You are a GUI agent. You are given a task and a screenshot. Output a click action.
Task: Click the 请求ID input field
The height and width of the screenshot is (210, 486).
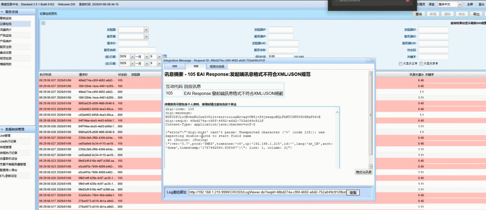coord(133,43)
